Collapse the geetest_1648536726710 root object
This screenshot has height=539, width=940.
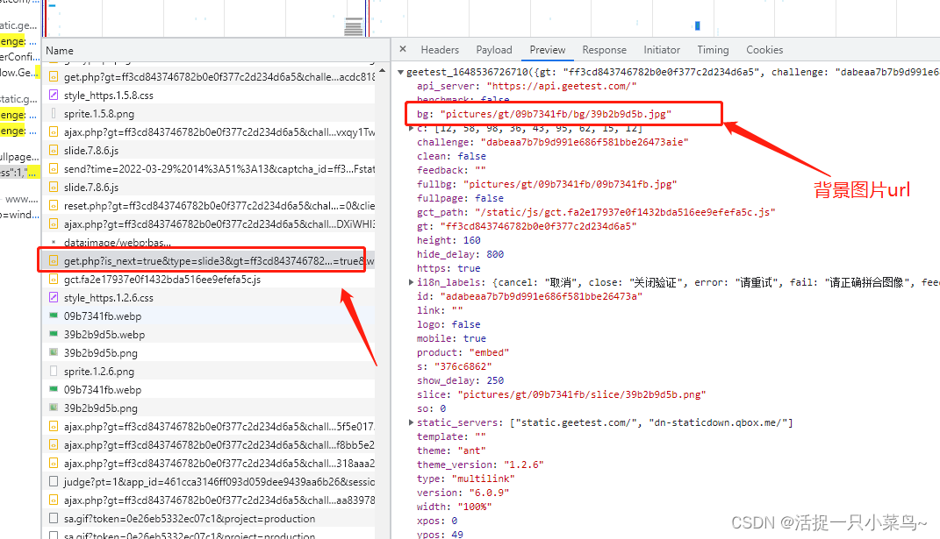tap(401, 72)
